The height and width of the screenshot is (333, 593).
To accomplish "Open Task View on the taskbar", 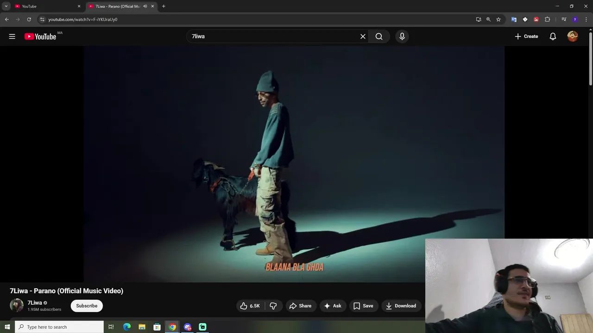I will [111, 327].
